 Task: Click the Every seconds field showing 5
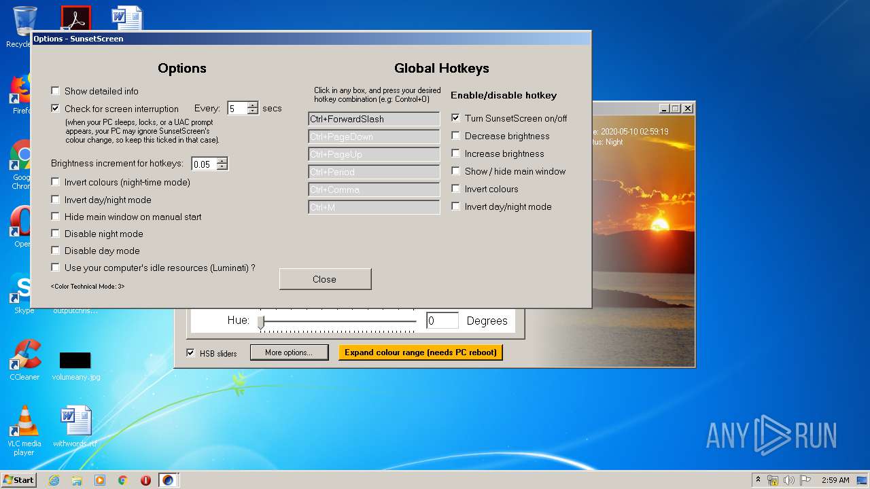pos(237,109)
